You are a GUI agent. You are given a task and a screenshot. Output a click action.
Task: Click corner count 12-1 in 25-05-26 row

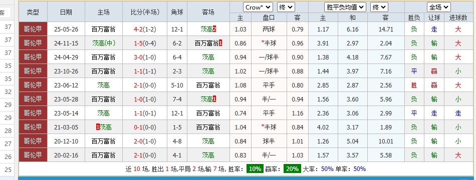coord(177,29)
